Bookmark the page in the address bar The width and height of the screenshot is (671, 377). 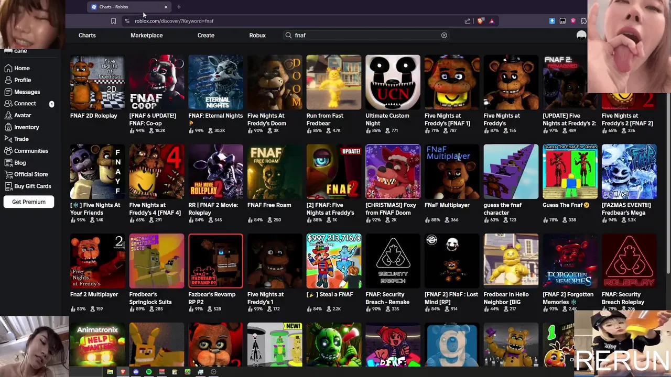[113, 21]
